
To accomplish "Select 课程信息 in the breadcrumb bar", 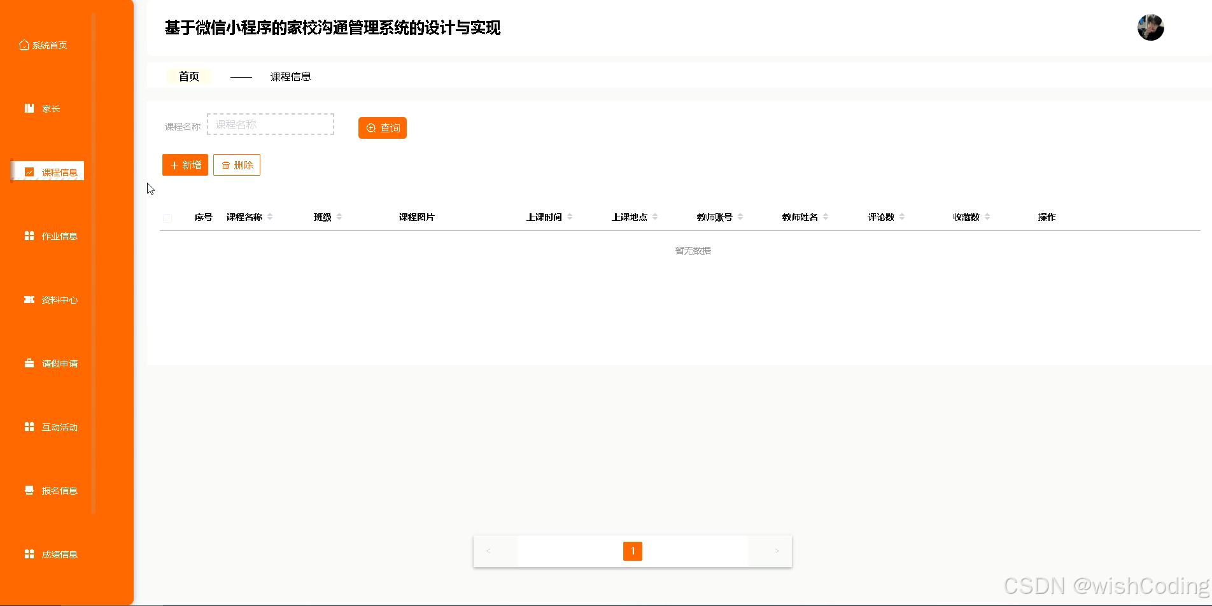I will 291,76.
